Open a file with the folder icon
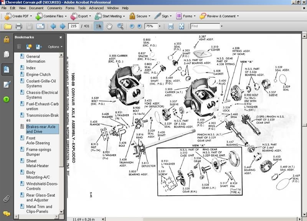 point(8,26)
